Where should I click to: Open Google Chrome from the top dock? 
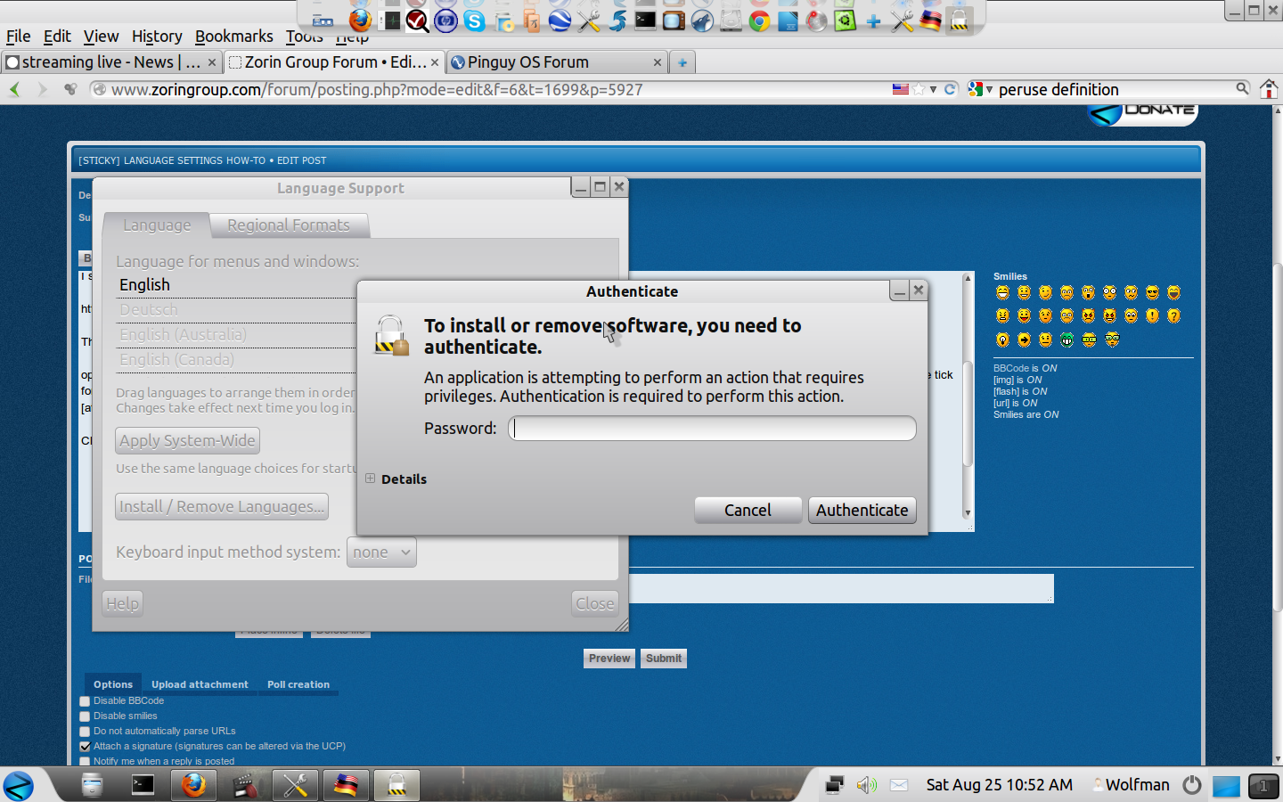pyautogui.click(x=759, y=20)
